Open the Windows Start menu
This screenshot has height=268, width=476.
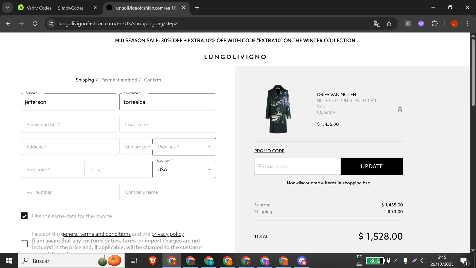pyautogui.click(x=9, y=261)
